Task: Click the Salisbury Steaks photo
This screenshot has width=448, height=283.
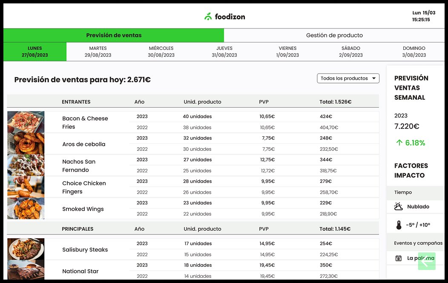Action: (x=26, y=249)
